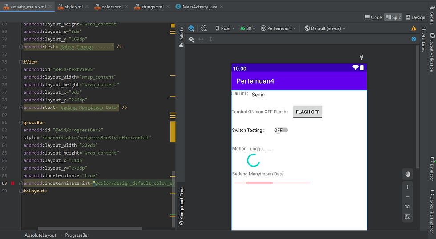Screen dimensions: 436x239
Task: Open the Attributes side panel
Action: pos(424,40)
